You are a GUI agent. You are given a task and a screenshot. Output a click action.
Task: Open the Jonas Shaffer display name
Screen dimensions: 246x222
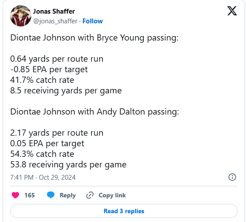point(54,11)
